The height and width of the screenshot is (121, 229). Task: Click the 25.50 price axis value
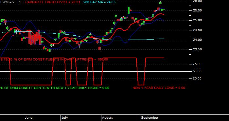click(197, 10)
